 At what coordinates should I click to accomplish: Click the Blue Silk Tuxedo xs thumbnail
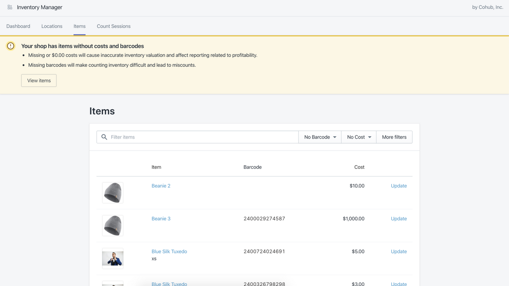click(113, 259)
